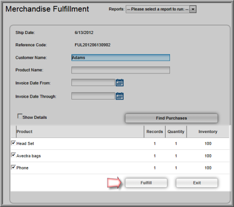
Task: Uncheck the Head Set product checkbox
Action: (13, 143)
